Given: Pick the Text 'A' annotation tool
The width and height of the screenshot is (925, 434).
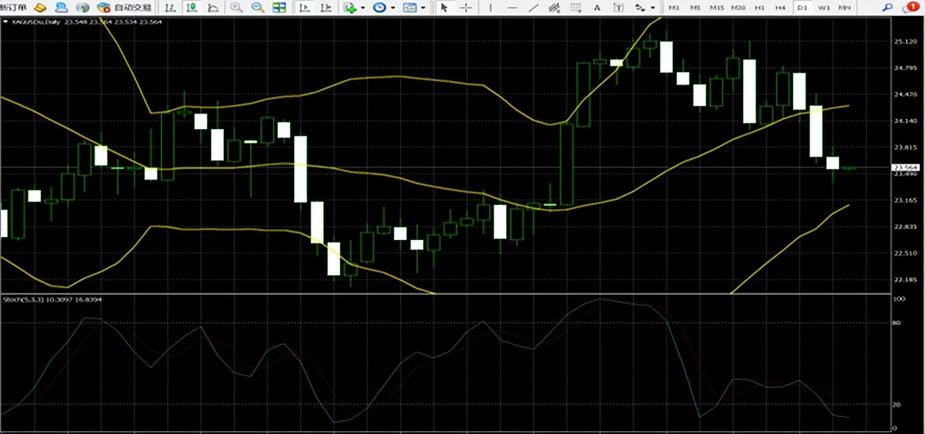Looking at the screenshot, I should (596, 7).
